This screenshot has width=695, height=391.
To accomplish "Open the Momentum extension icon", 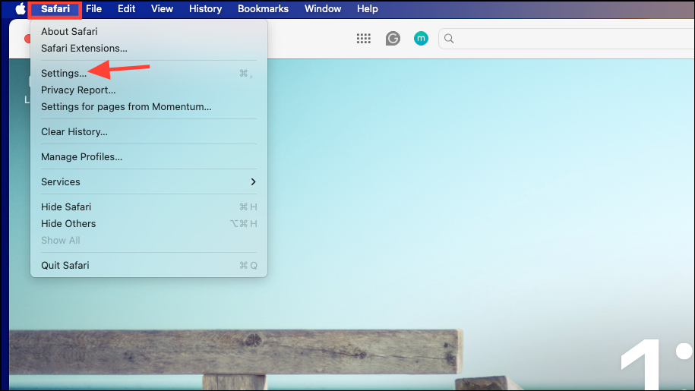I will (421, 39).
